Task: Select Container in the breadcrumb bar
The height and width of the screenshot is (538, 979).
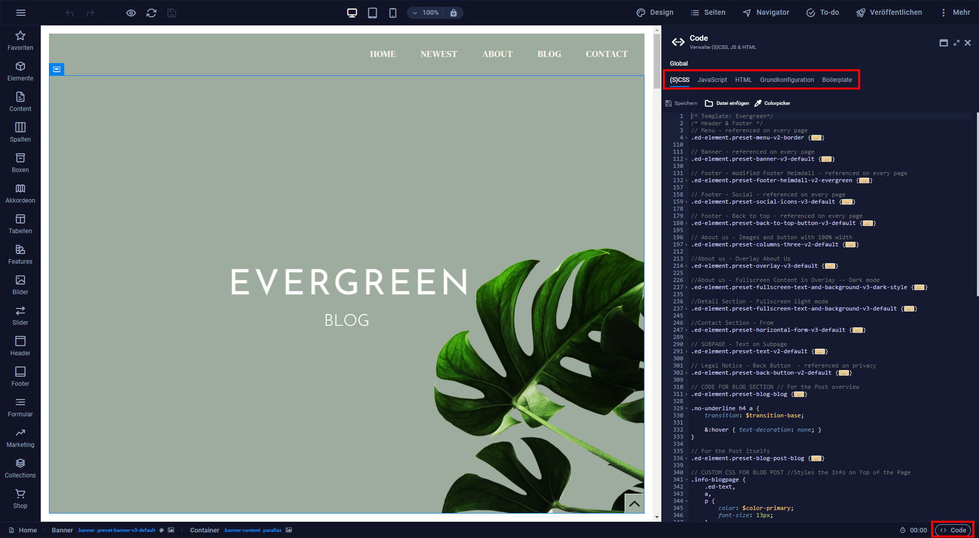Action: click(204, 530)
